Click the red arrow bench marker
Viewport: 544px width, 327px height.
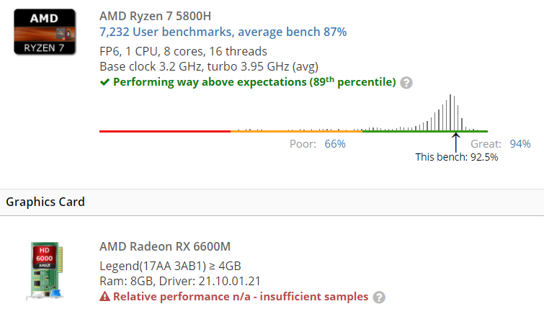coord(455,141)
